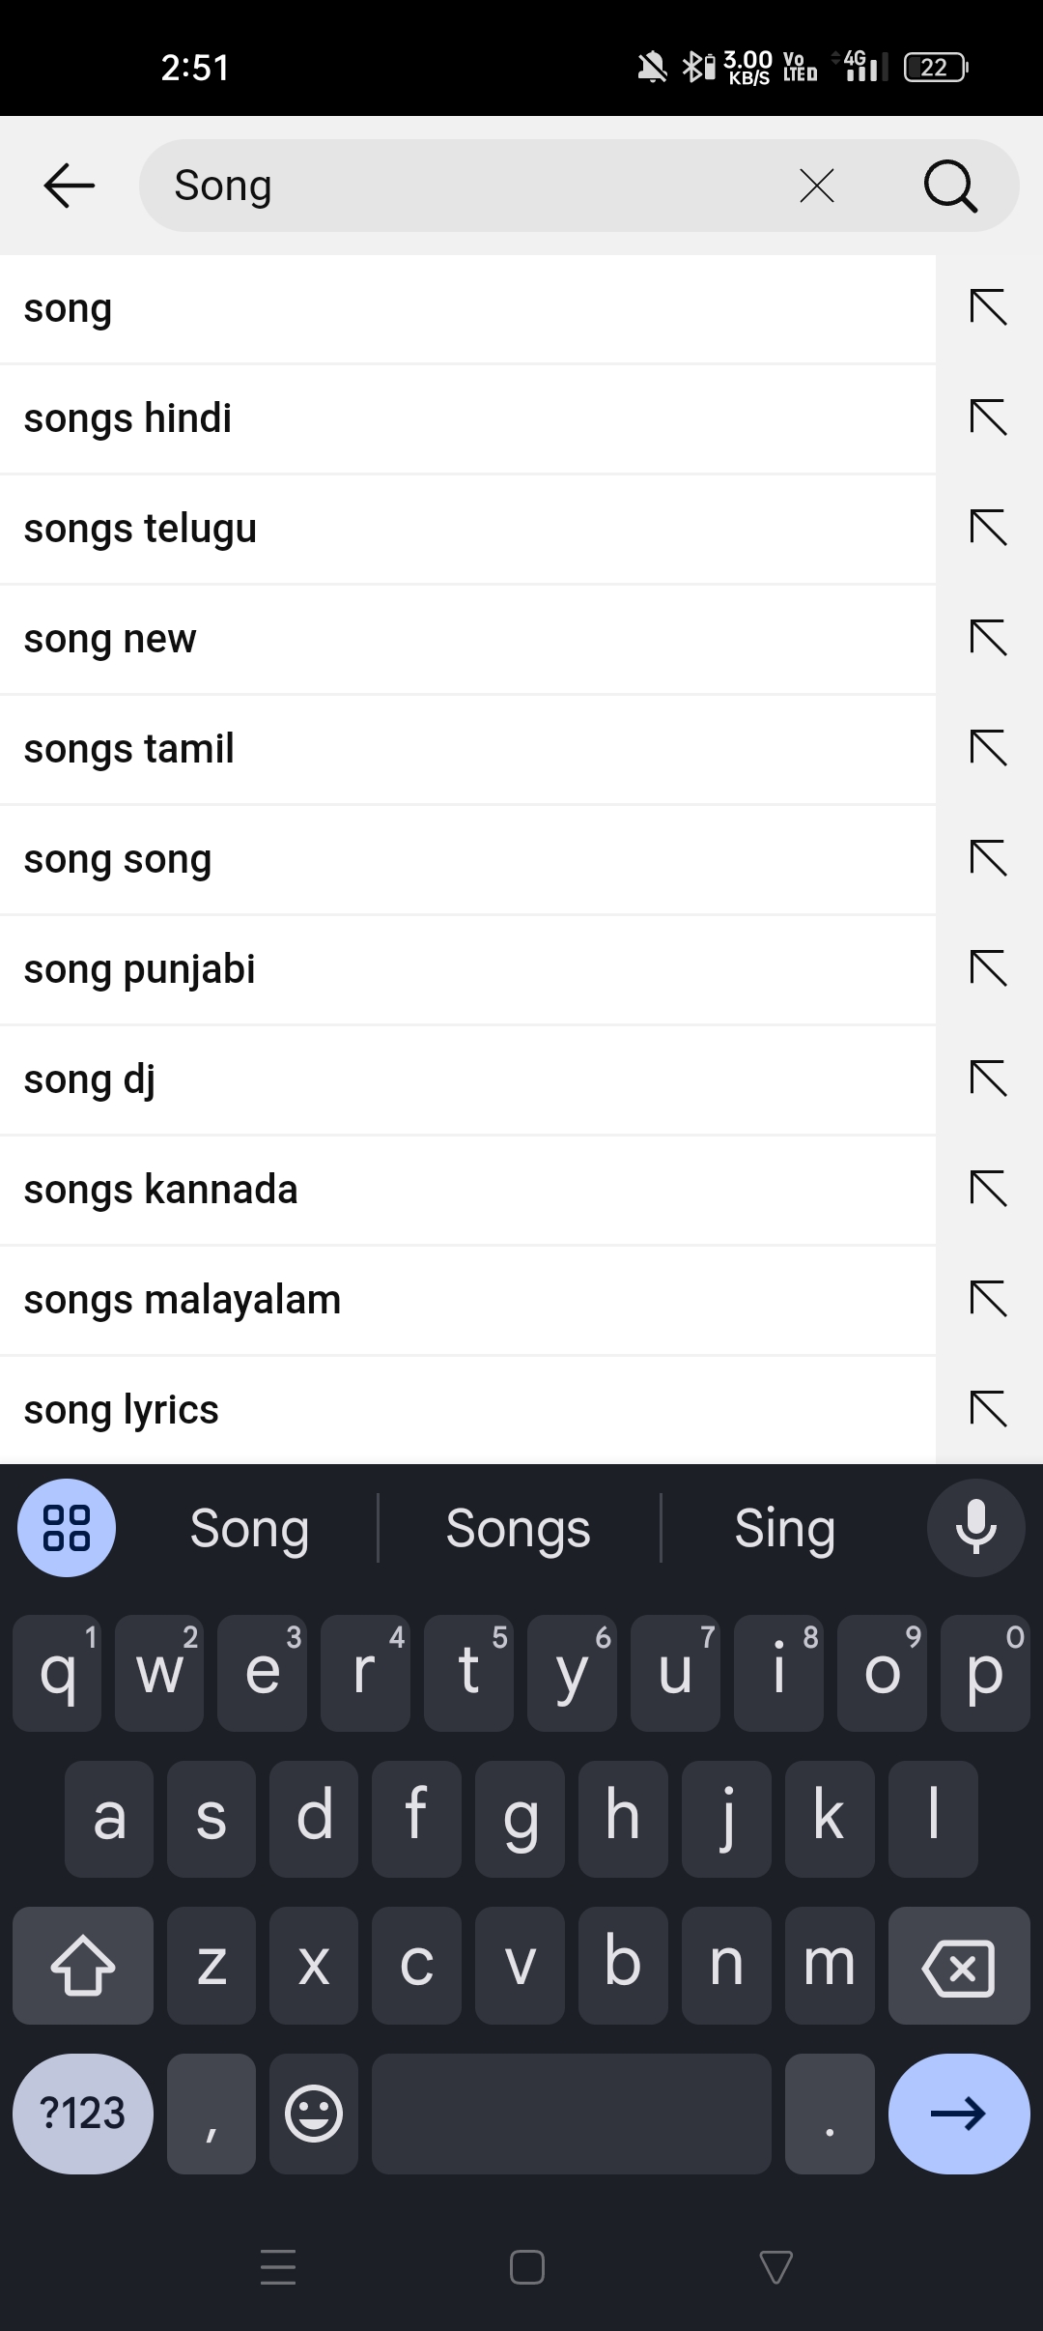Viewport: 1043px width, 2331px height.
Task: Open the keyboard tools grid icon
Action: 67,1528
